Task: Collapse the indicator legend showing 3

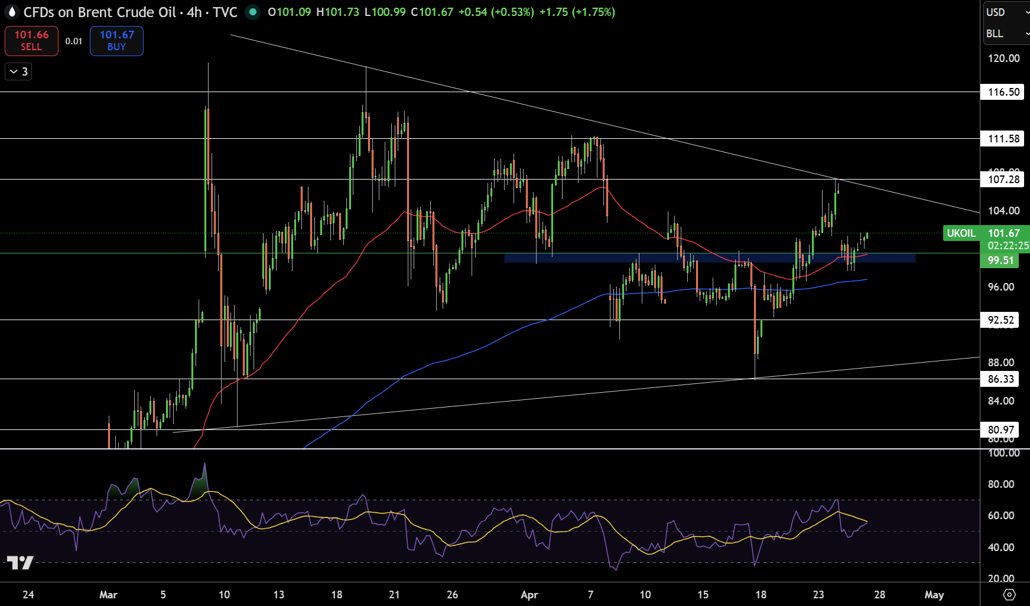Action: point(18,71)
